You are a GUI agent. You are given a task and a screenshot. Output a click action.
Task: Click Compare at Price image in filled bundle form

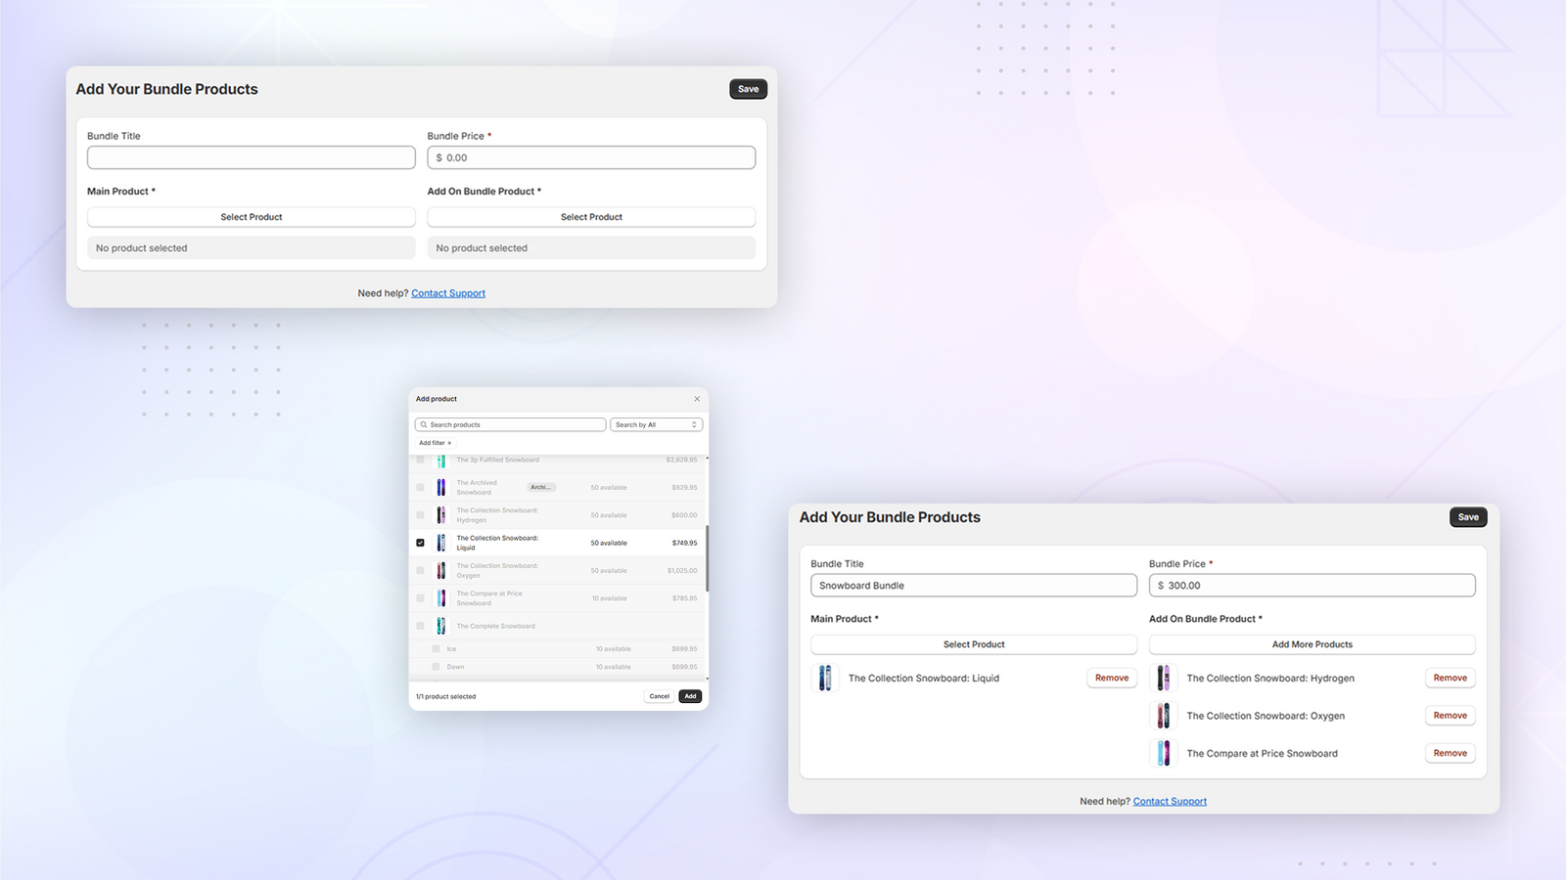pos(1164,753)
